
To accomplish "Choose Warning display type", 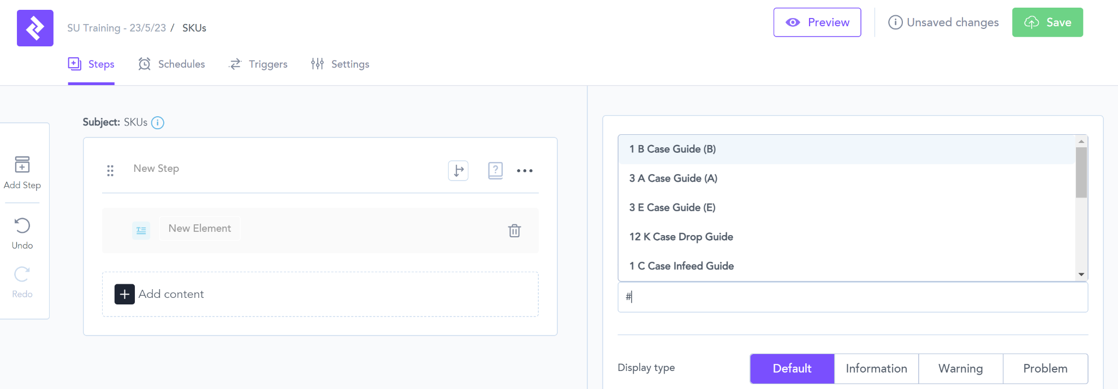I will pos(960,368).
